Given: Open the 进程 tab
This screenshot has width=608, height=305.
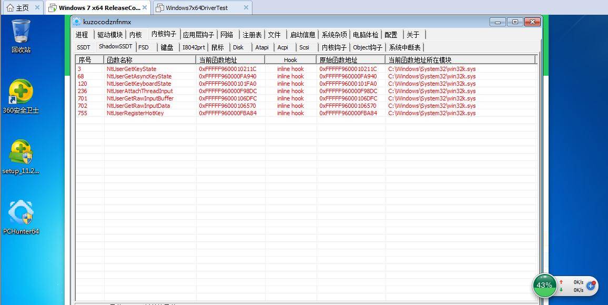Looking at the screenshot, I should (x=82, y=35).
